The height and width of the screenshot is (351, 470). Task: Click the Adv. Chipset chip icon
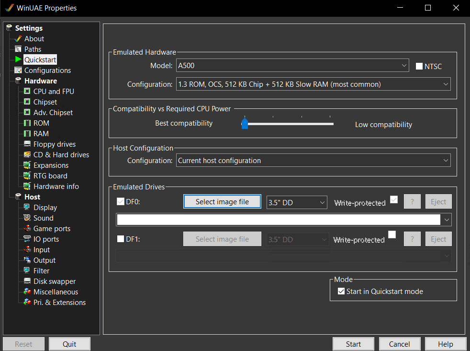point(27,112)
